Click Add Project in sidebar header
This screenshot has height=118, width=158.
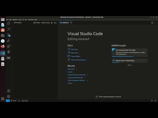(x=37, y=23)
